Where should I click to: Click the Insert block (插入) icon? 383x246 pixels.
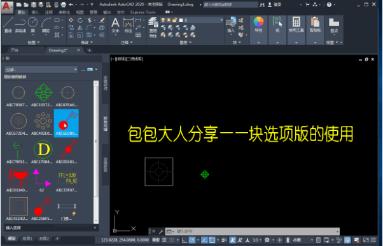[x=231, y=25]
